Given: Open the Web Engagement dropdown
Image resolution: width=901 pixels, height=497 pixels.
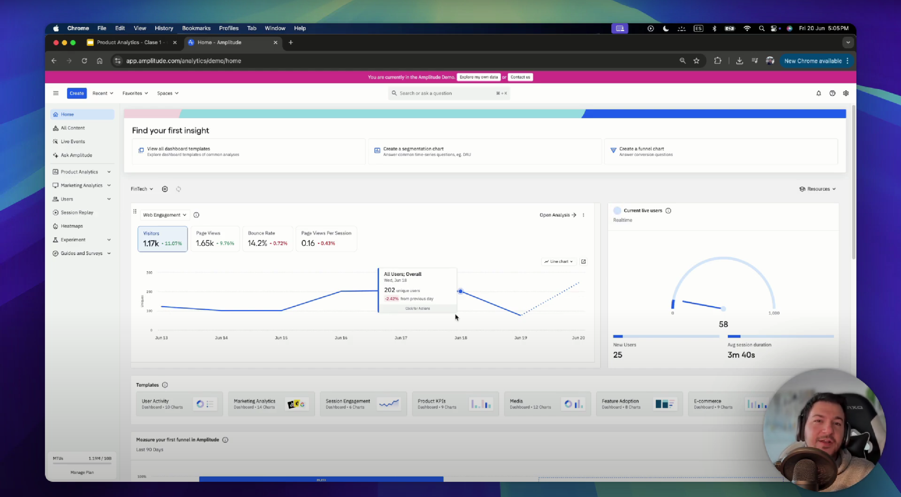Looking at the screenshot, I should point(164,215).
